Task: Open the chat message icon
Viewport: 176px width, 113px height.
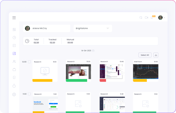Action: point(141,18)
